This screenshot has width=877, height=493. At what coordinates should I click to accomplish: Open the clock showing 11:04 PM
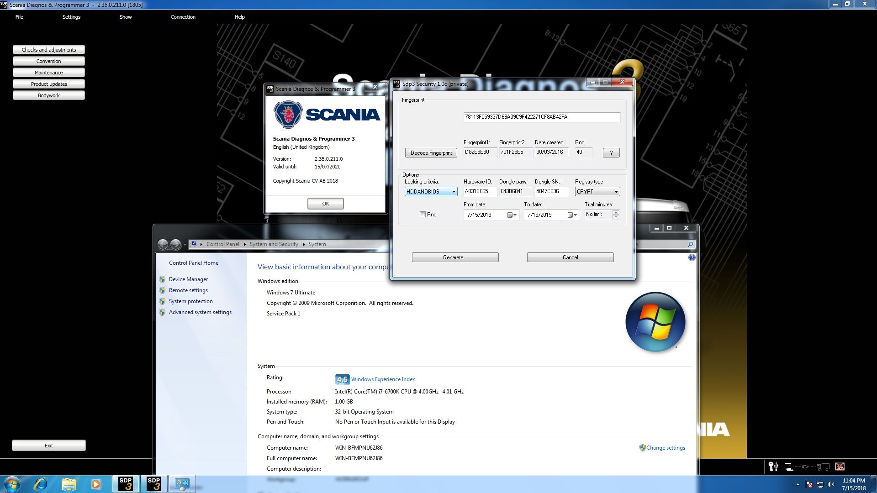click(x=854, y=484)
